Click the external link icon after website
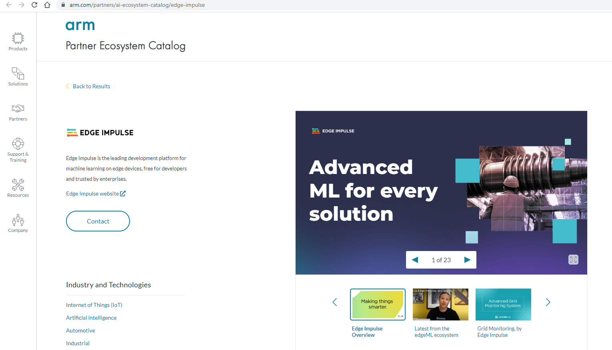 coord(123,194)
